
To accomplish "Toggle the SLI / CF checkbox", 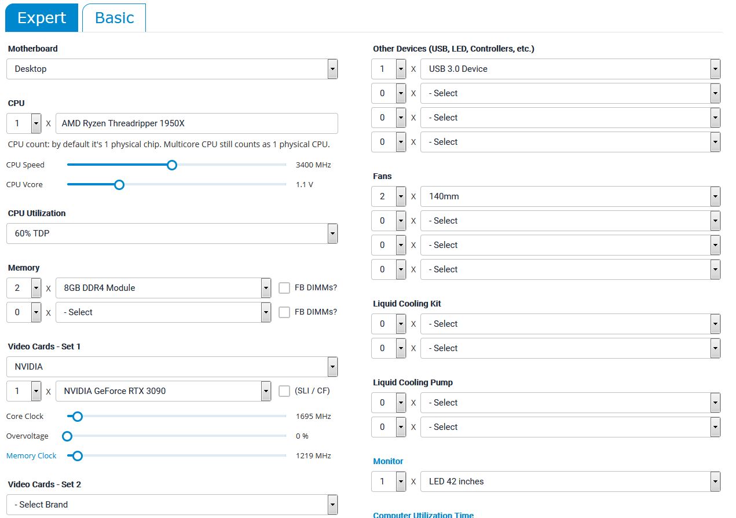I will coord(284,391).
